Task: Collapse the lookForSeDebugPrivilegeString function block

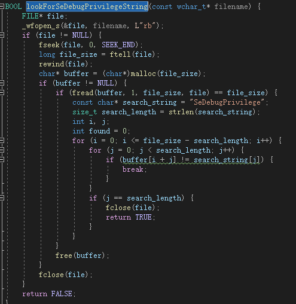Action: [x=2, y=7]
